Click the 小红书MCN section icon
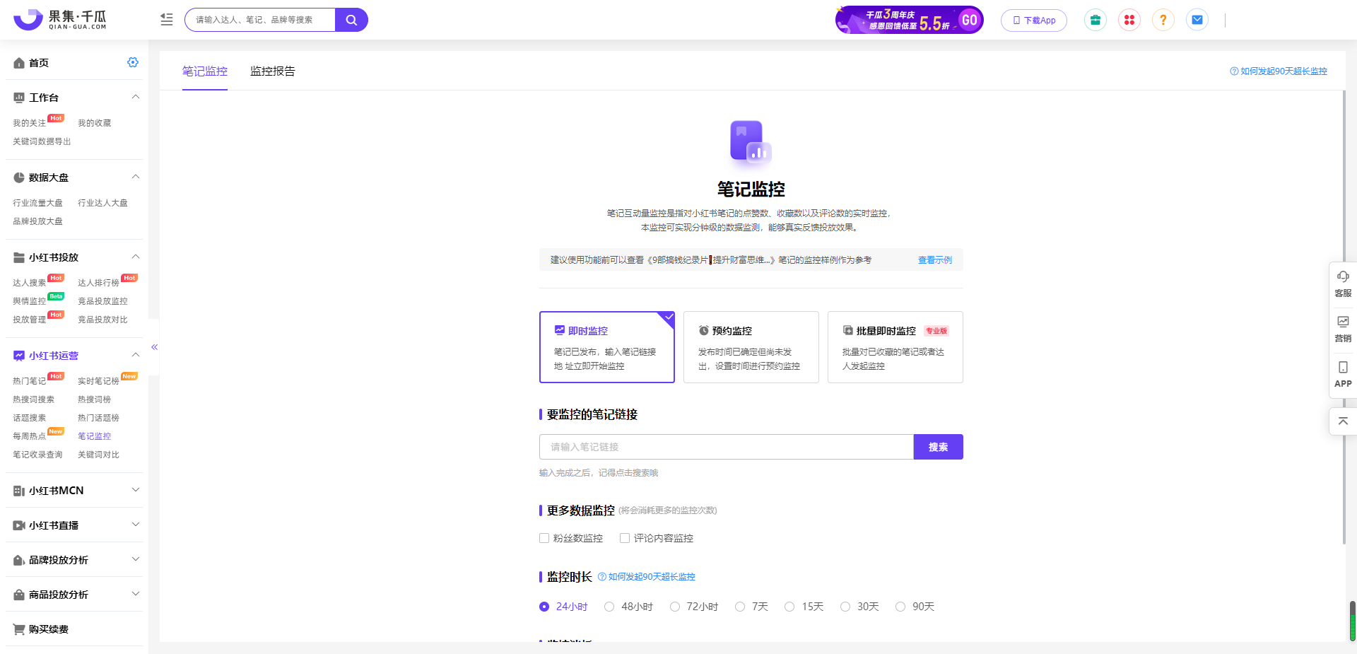Image resolution: width=1357 pixels, height=654 pixels. (x=19, y=491)
